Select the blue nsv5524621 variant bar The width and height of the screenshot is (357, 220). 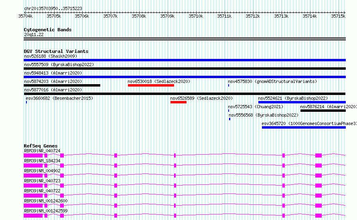click(x=302, y=102)
